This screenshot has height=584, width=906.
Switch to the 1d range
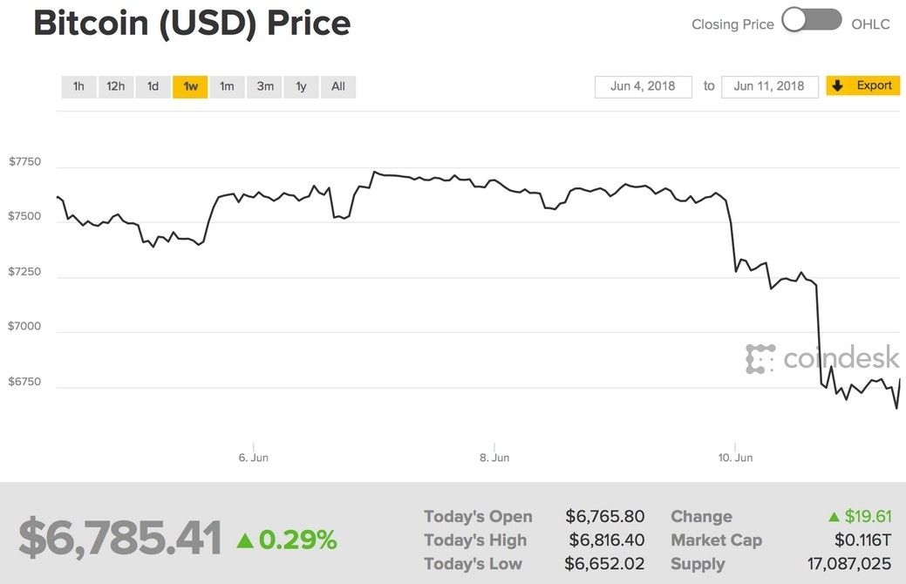click(x=153, y=86)
